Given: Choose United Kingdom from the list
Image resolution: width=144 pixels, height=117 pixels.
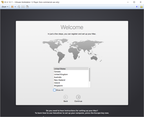Looking at the screenshot, I should pyautogui.click(x=71, y=74).
